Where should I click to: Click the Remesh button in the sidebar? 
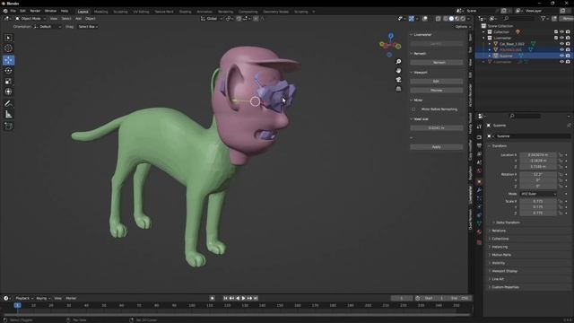tap(437, 63)
